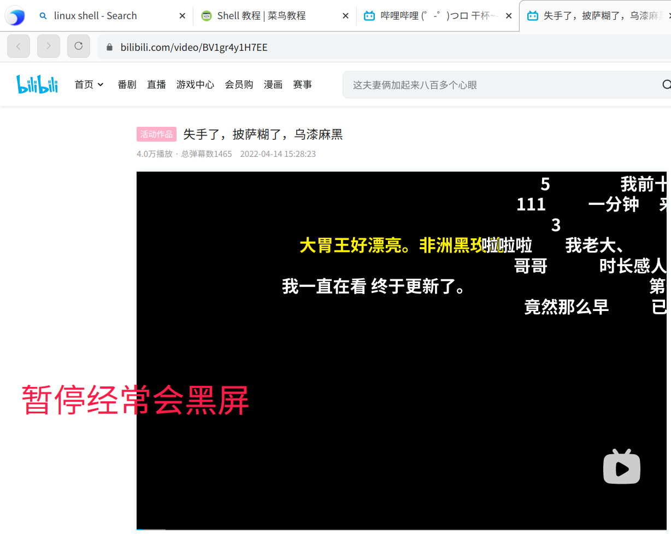
Task: Click the browser back arrow
Action: (x=18, y=46)
